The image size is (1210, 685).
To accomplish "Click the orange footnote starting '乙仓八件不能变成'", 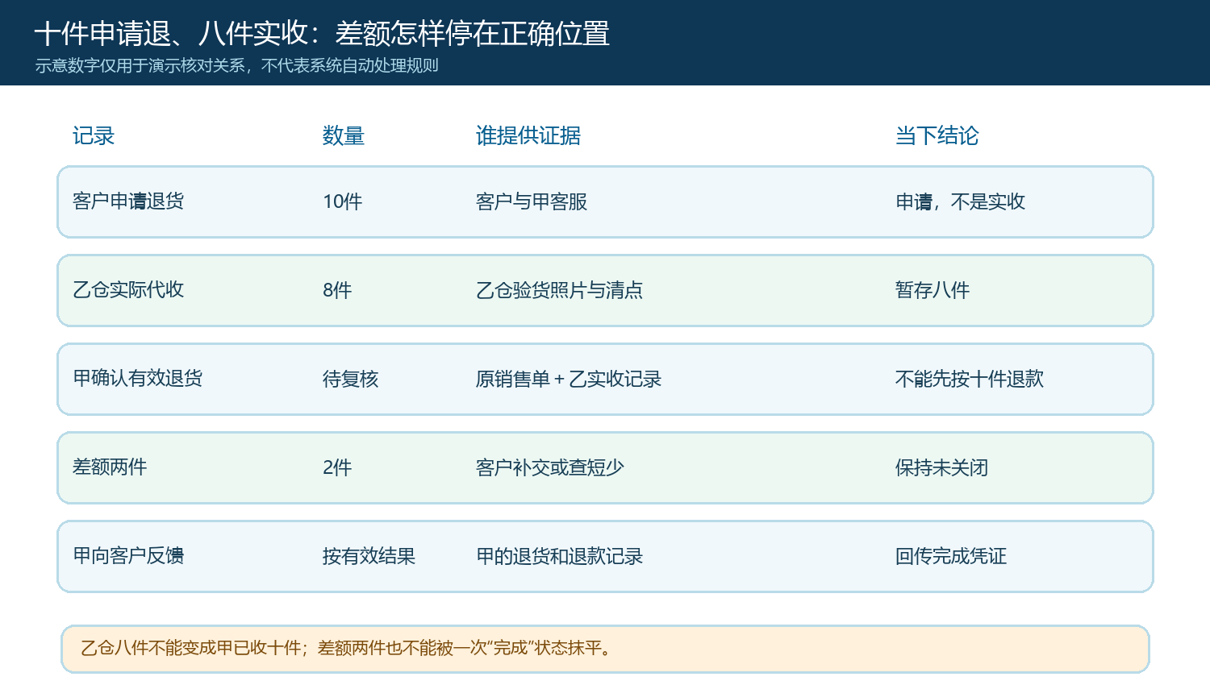I will click(605, 649).
